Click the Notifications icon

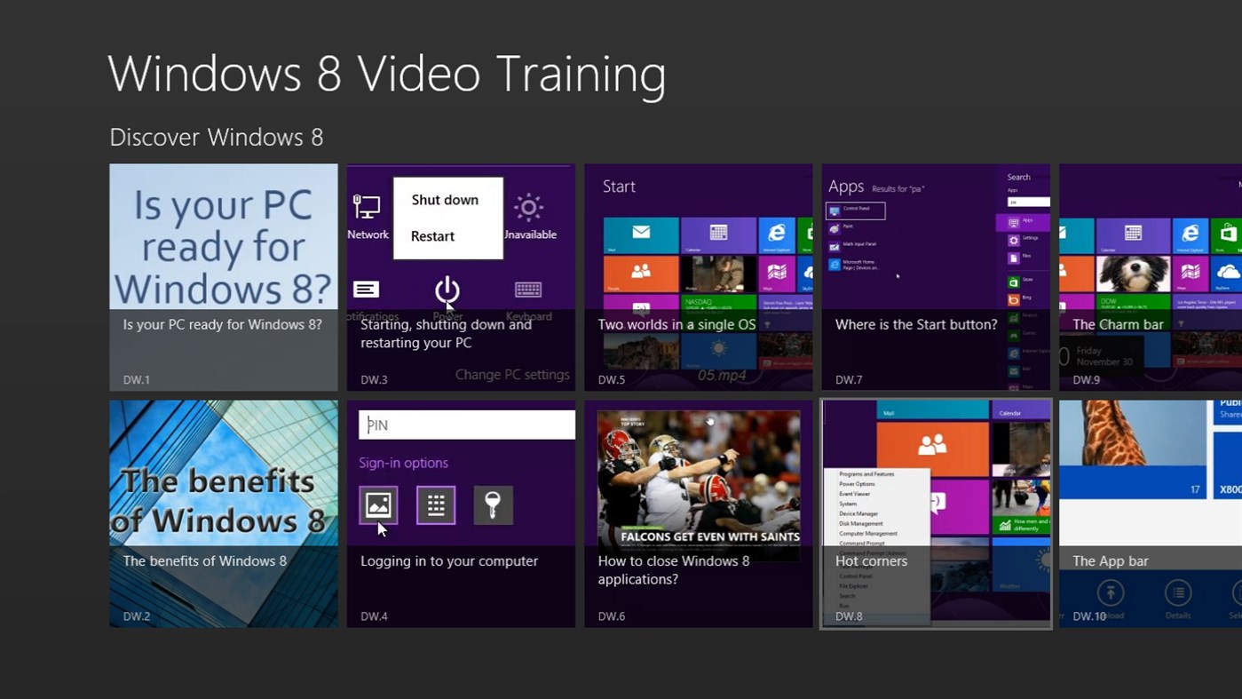click(367, 288)
